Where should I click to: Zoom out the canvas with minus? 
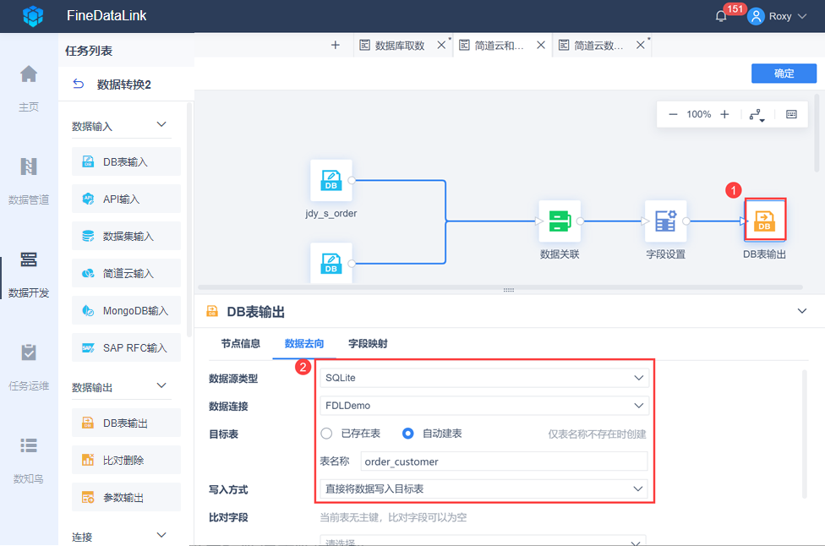tap(673, 114)
